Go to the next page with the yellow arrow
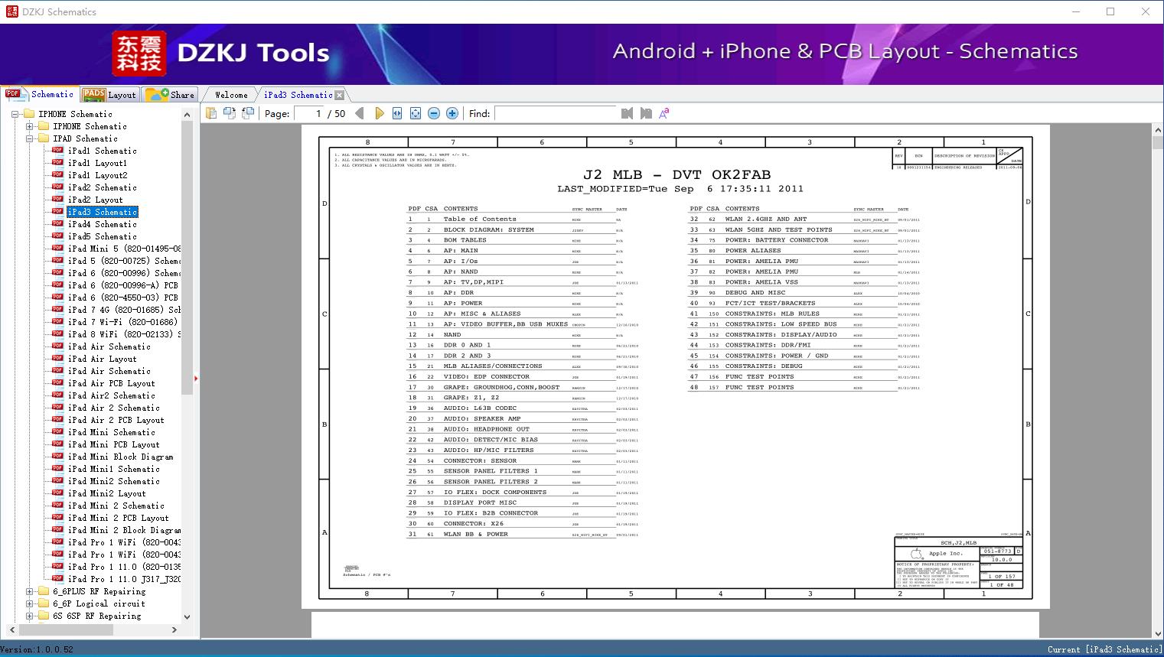 point(379,113)
